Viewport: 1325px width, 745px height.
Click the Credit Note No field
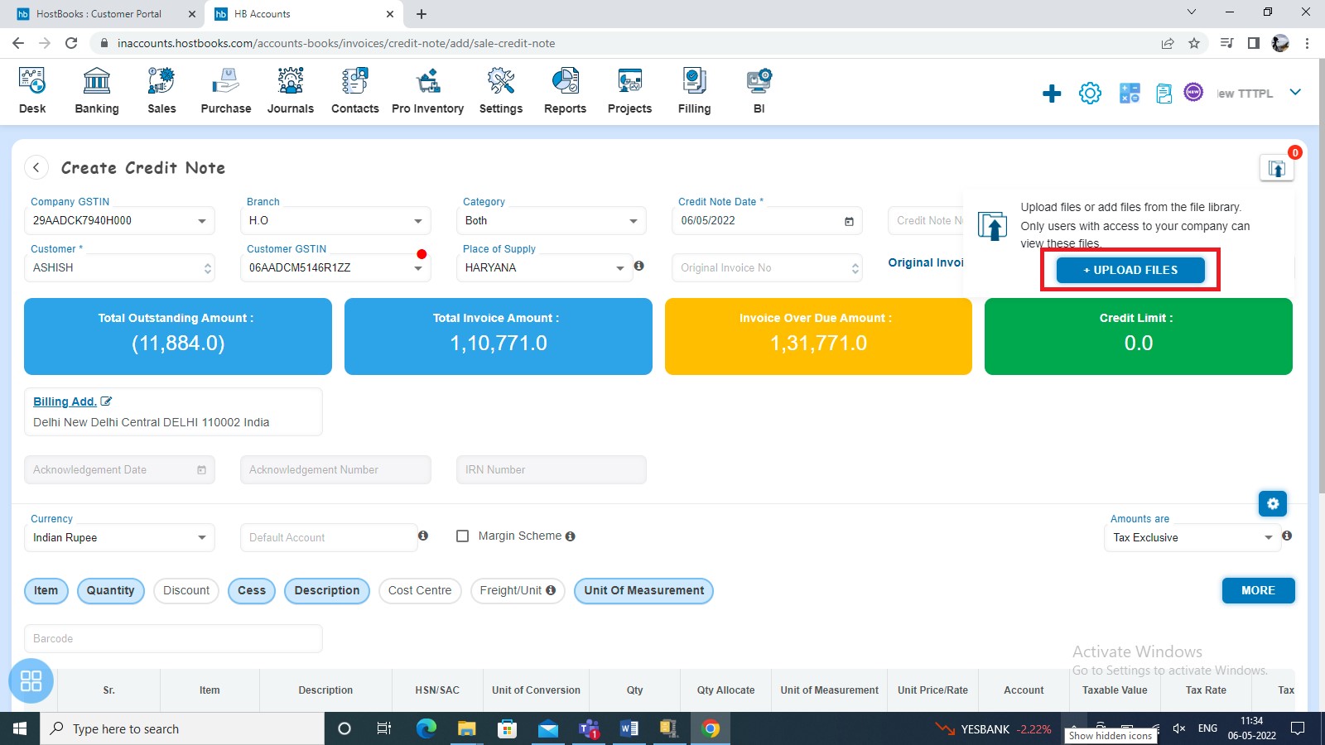click(926, 221)
